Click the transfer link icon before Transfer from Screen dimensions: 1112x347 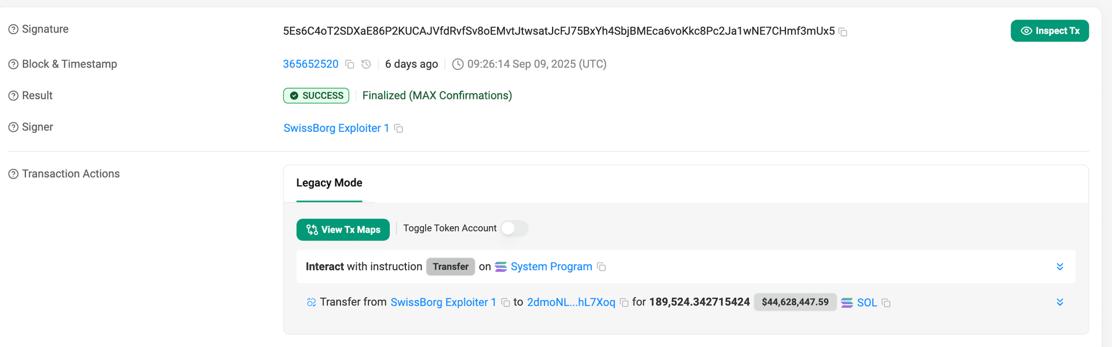312,302
